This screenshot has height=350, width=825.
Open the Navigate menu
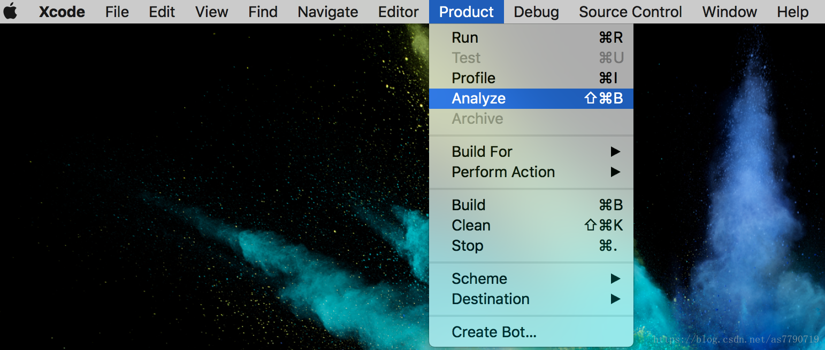[x=328, y=12]
